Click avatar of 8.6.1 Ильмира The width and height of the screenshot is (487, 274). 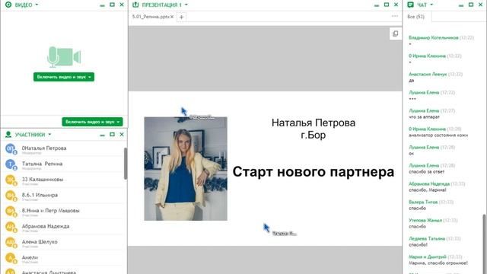coord(11,196)
